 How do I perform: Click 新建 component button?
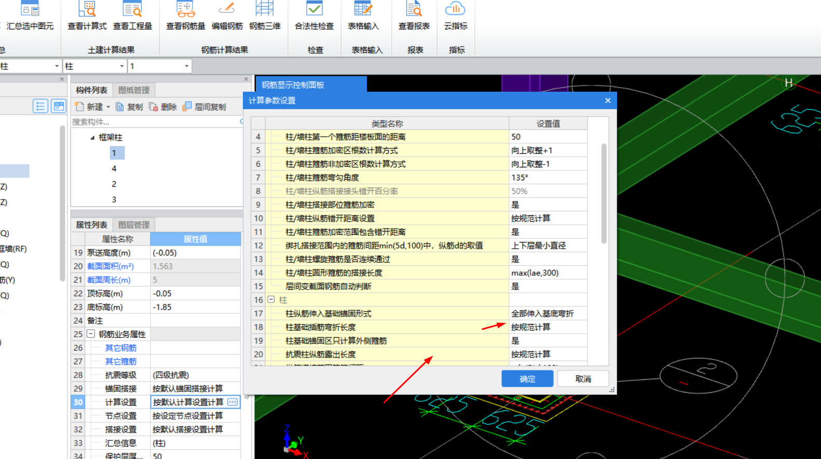click(x=89, y=107)
